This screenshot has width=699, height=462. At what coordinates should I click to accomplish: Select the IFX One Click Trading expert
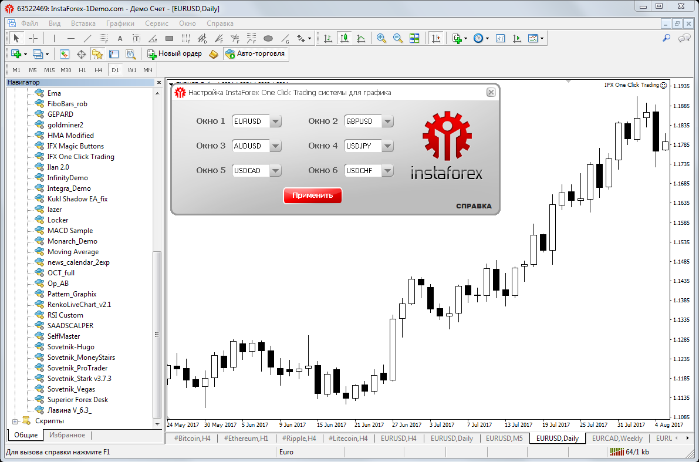pos(80,157)
